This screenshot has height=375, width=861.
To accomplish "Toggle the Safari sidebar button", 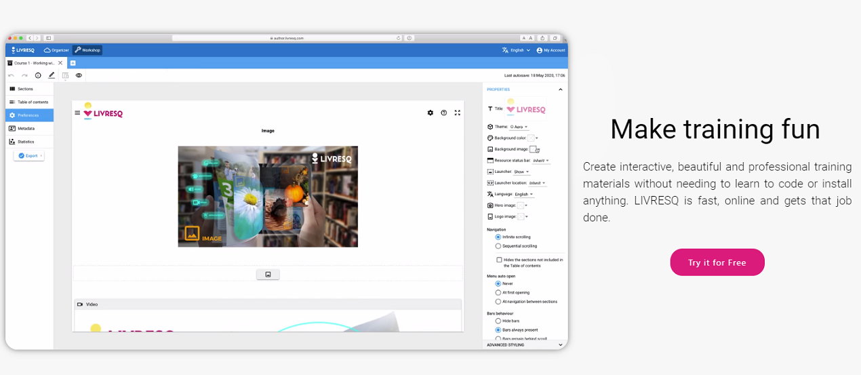I will pyautogui.click(x=49, y=38).
